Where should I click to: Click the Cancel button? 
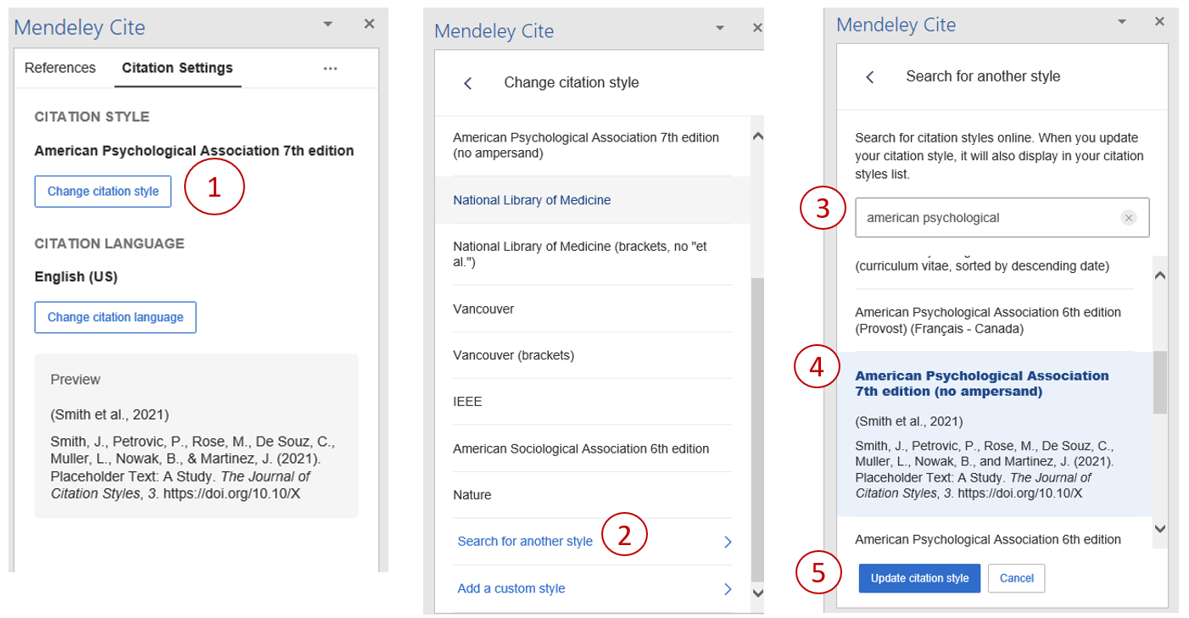1016,578
